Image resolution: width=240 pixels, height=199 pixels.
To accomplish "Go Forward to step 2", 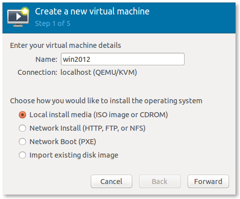I will [208, 182].
